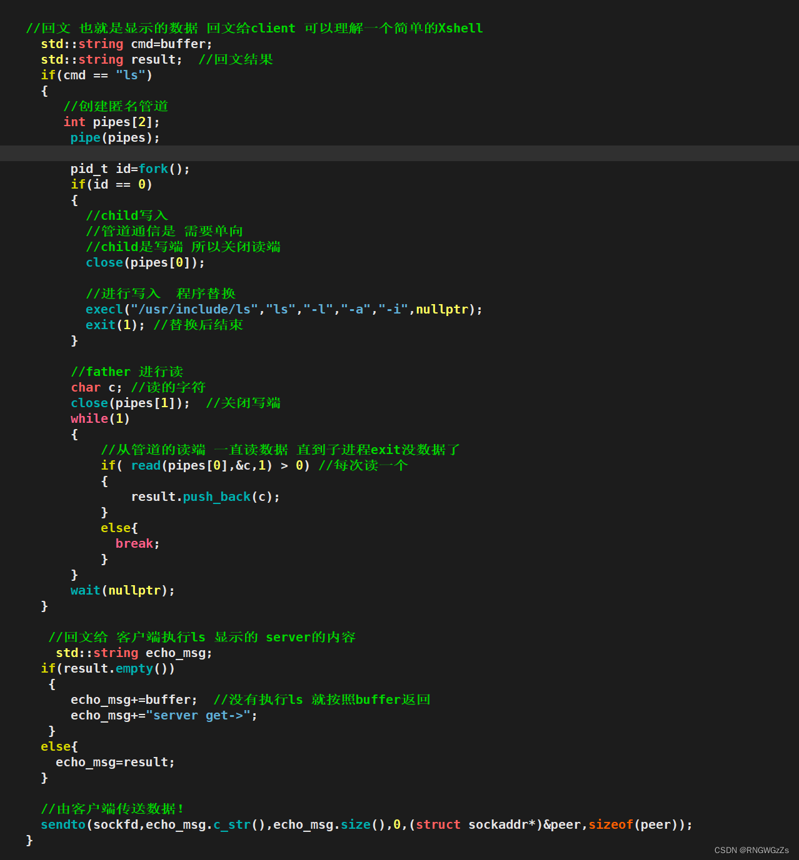Click the execl "/usr/include/ls" line
Viewport: 799px width, 860px height.
284,309
